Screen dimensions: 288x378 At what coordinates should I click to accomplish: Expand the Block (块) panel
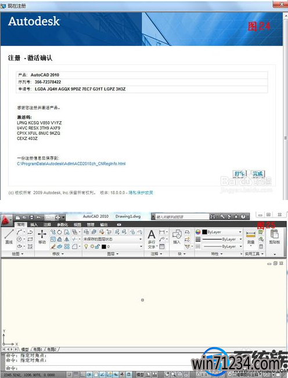[x=182, y=253]
